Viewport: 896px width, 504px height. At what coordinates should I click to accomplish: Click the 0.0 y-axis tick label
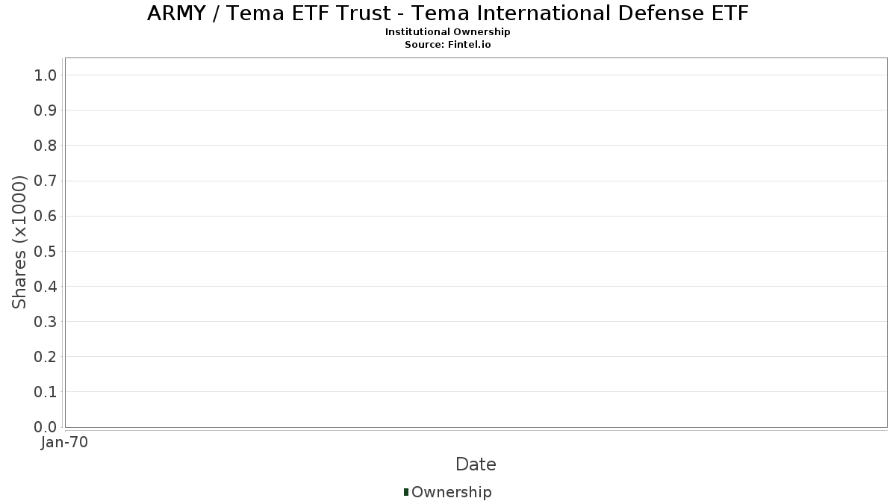pos(46,427)
